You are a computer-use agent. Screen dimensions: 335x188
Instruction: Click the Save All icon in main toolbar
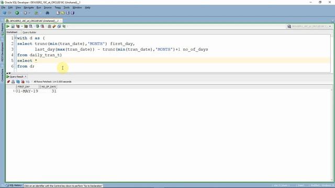click(x=73, y=13)
